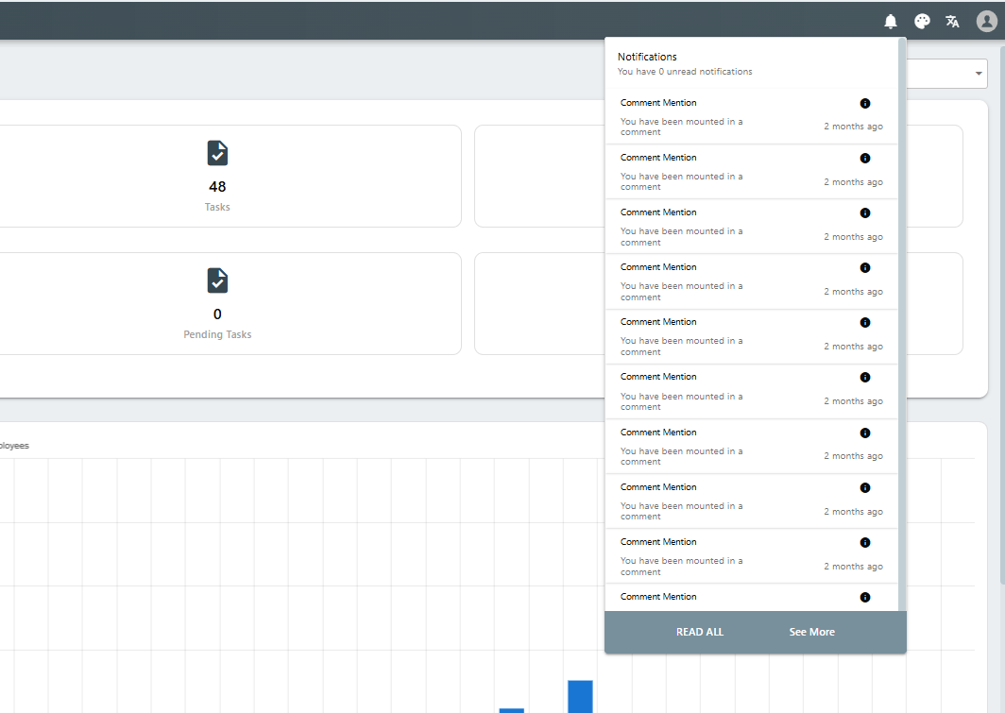Click info icon on second Comment Mention
Screen dimensions: 1005x713
(864, 159)
